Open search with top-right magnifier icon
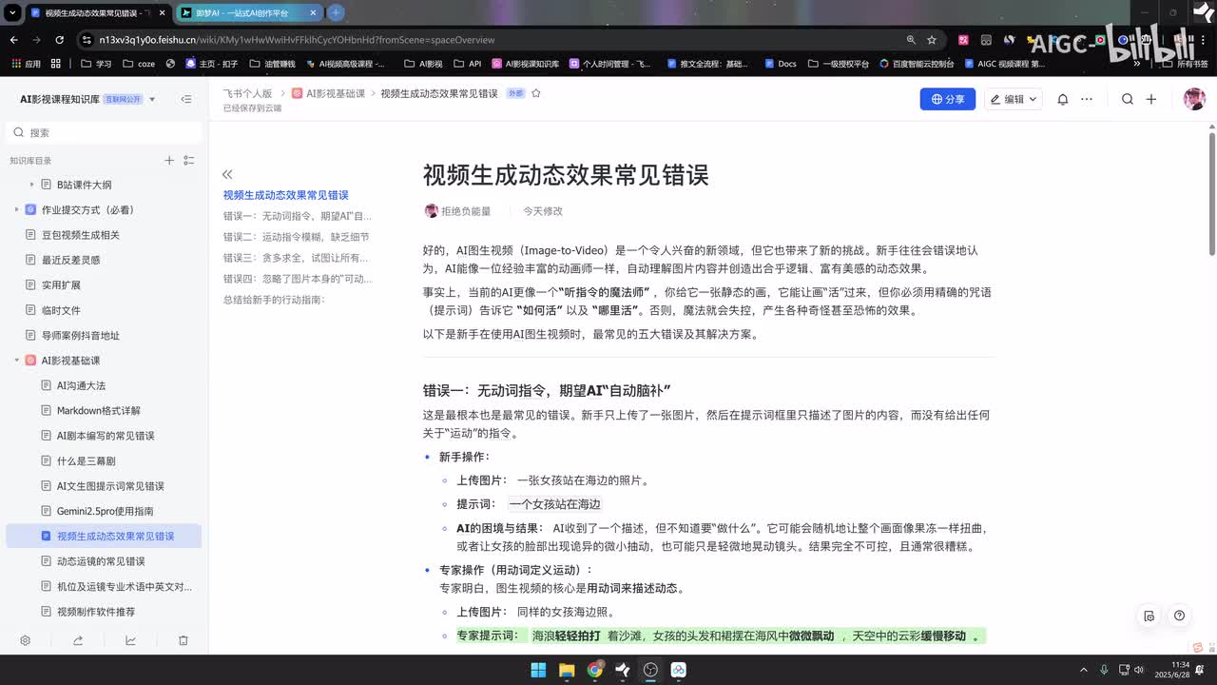The width and height of the screenshot is (1217, 685). [x=1128, y=99]
